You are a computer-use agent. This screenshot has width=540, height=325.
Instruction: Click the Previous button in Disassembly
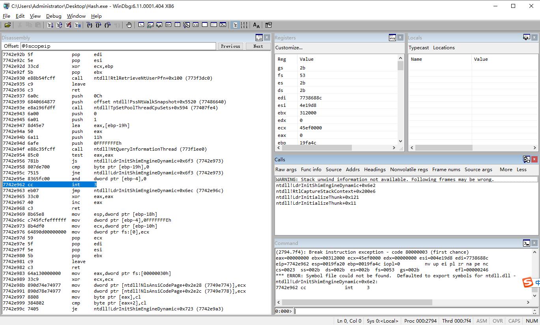(230, 46)
